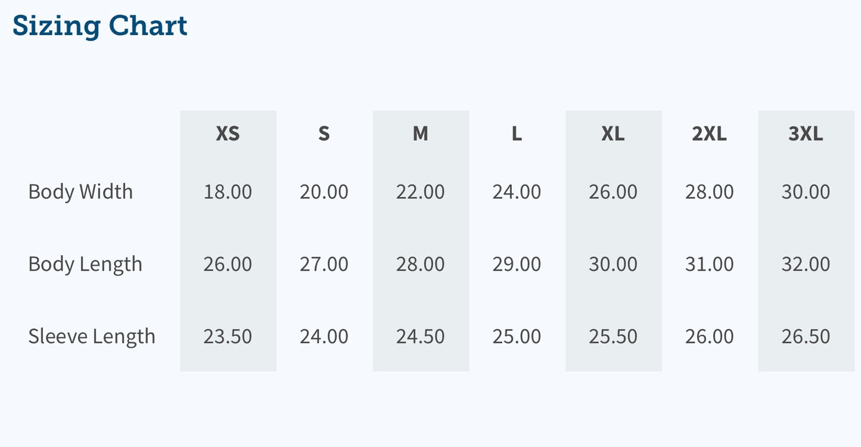Click the L Body Length value 29.00

(517, 264)
